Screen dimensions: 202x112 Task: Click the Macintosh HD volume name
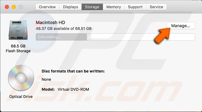pyautogui.click(x=50, y=23)
